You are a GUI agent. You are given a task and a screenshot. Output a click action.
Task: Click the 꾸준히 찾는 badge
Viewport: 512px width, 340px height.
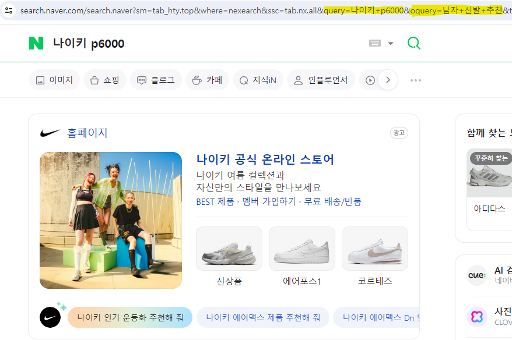[x=491, y=158]
